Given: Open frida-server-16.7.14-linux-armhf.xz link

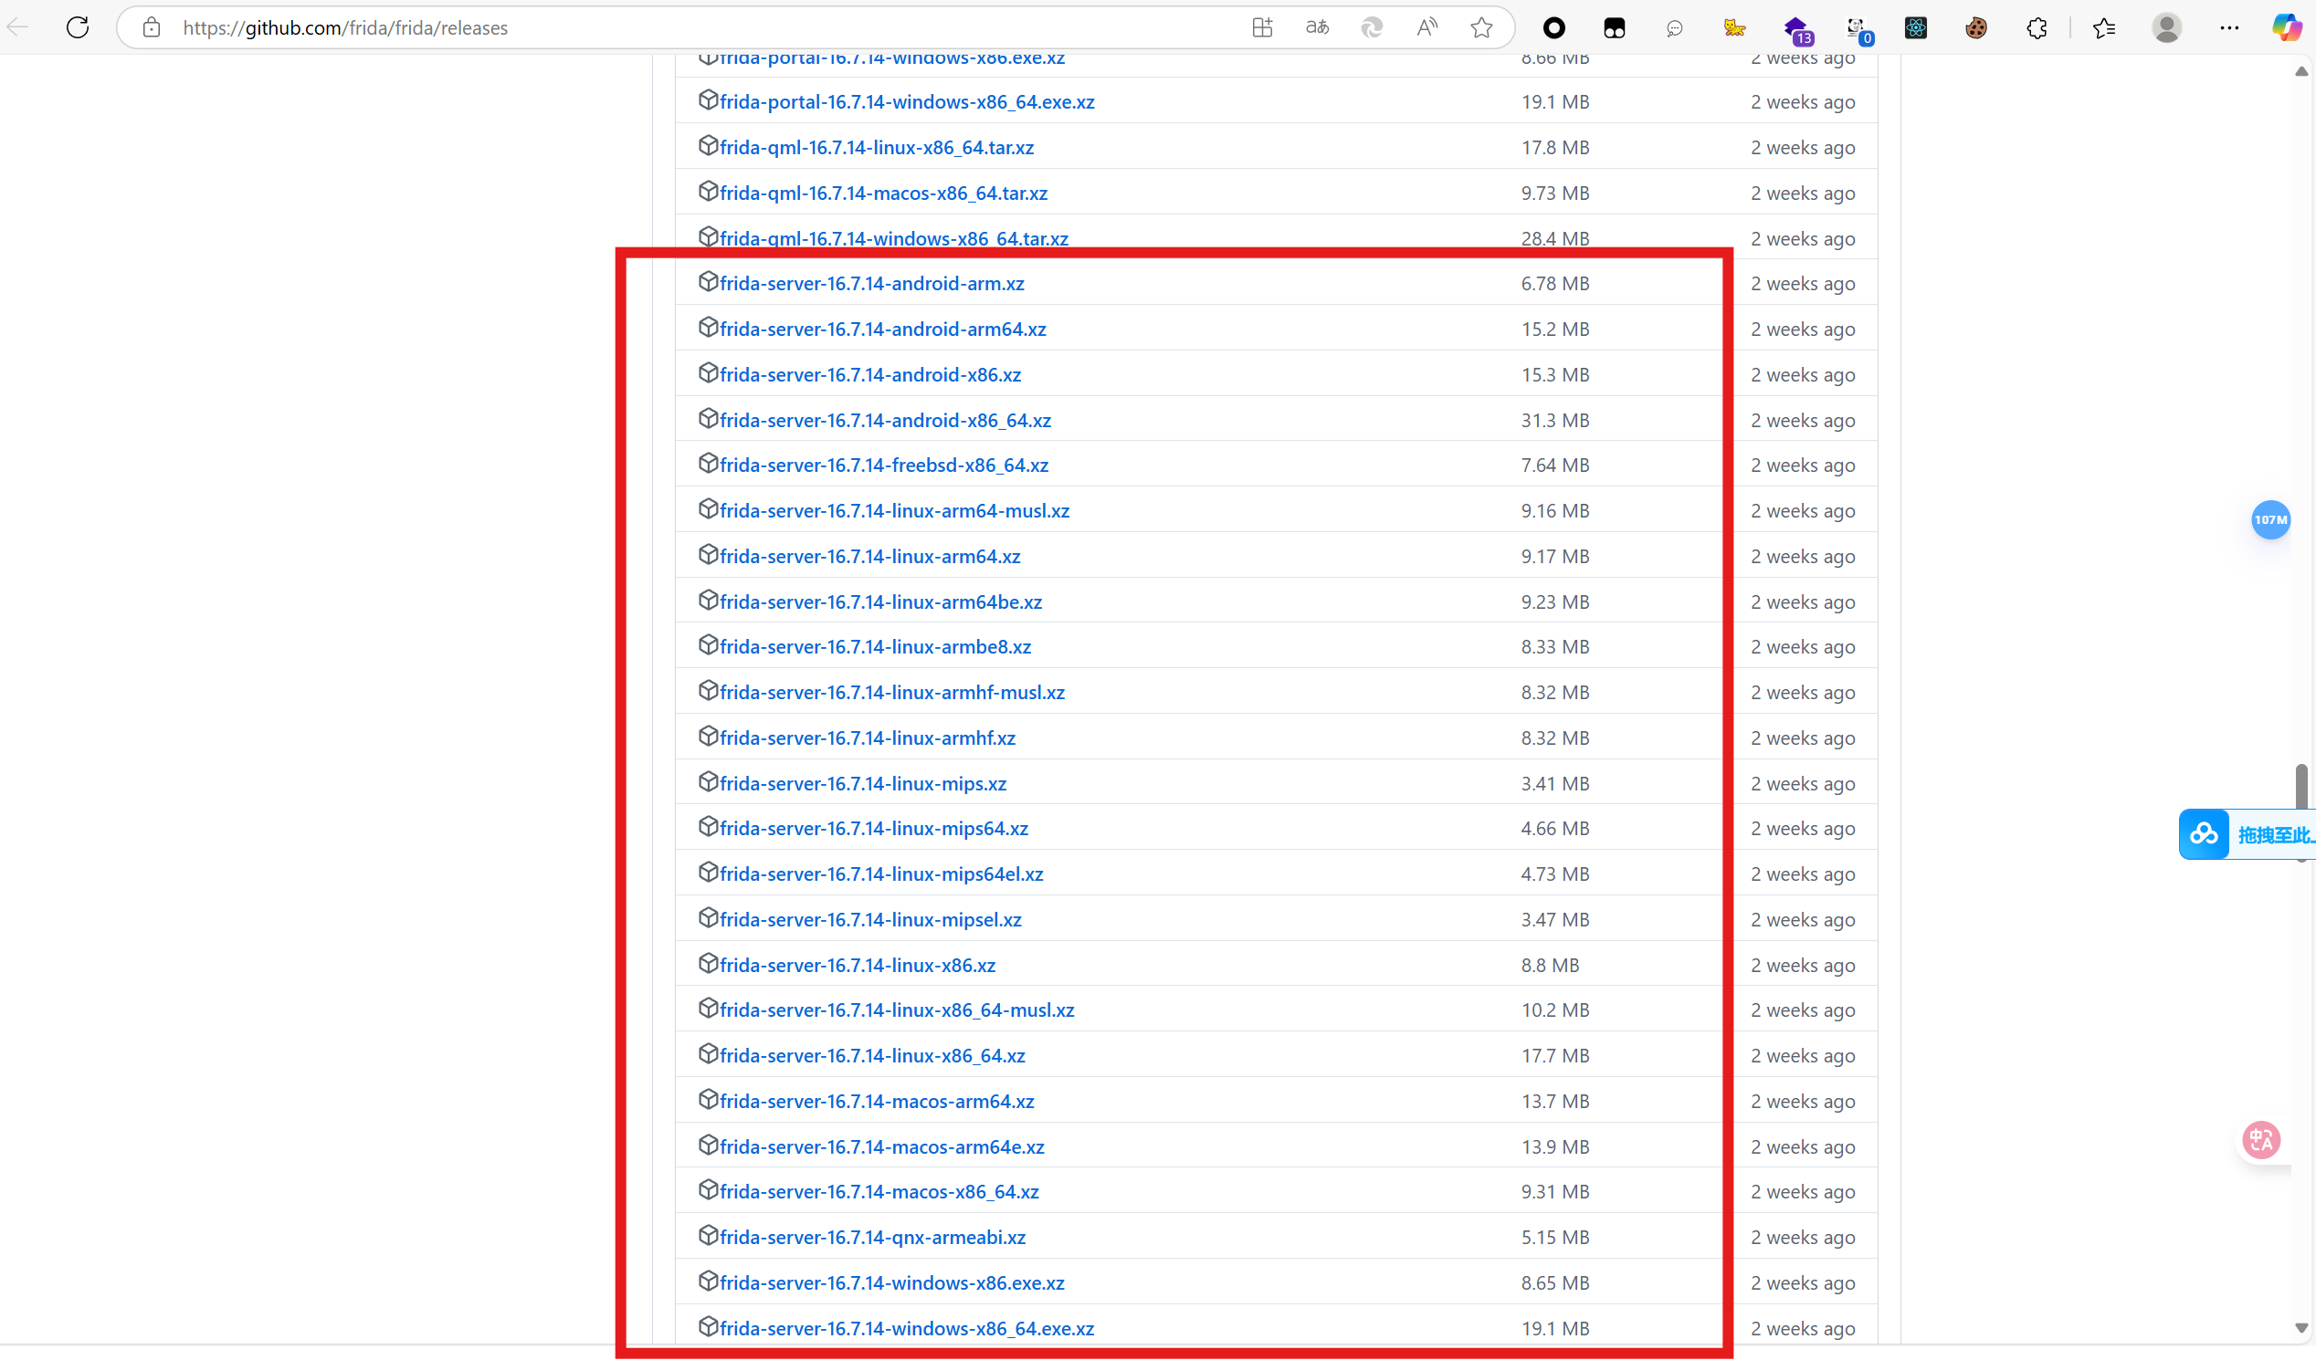Looking at the screenshot, I should click(868, 738).
